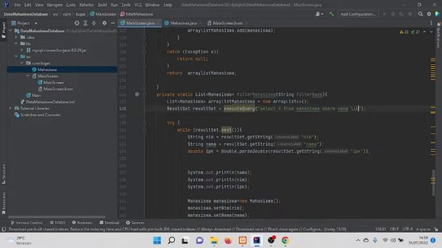Expand the .idea folder
Screen dimensions: 442x248
point(16,37)
